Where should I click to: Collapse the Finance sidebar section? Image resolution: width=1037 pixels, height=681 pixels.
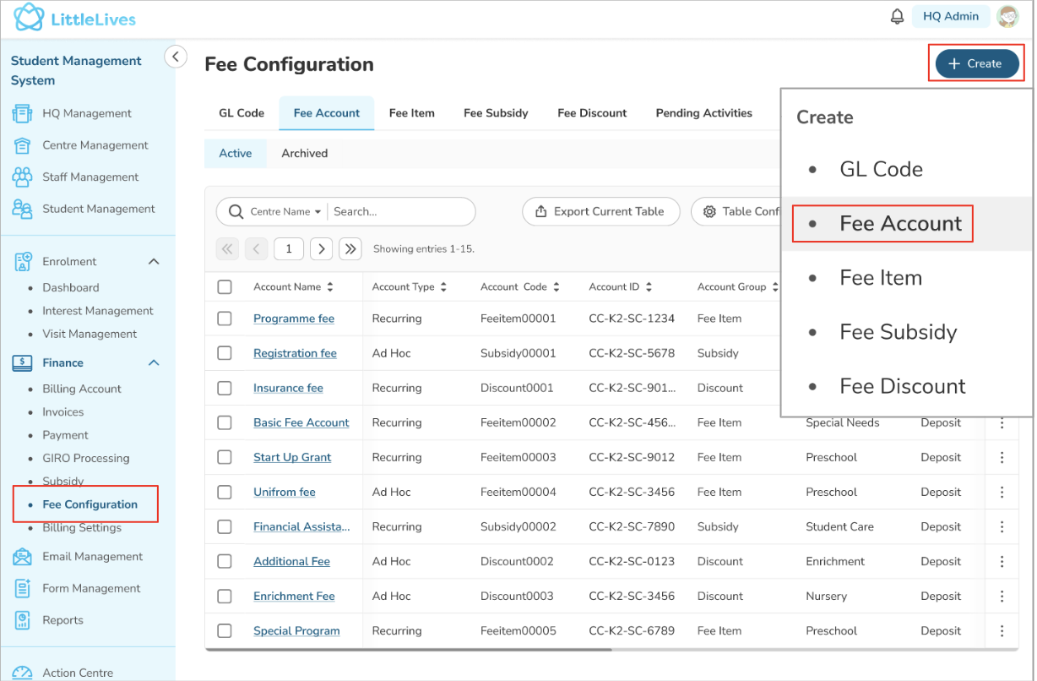(154, 363)
